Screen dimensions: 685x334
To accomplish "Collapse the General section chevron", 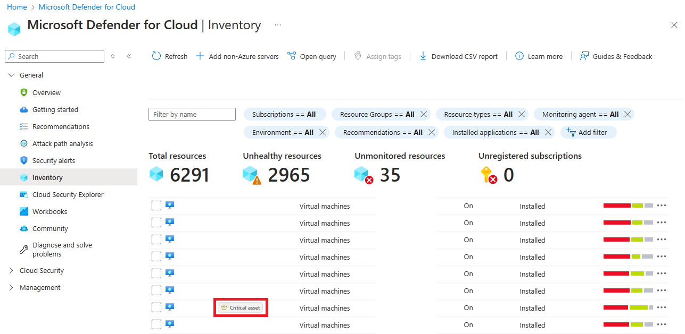I will point(11,75).
